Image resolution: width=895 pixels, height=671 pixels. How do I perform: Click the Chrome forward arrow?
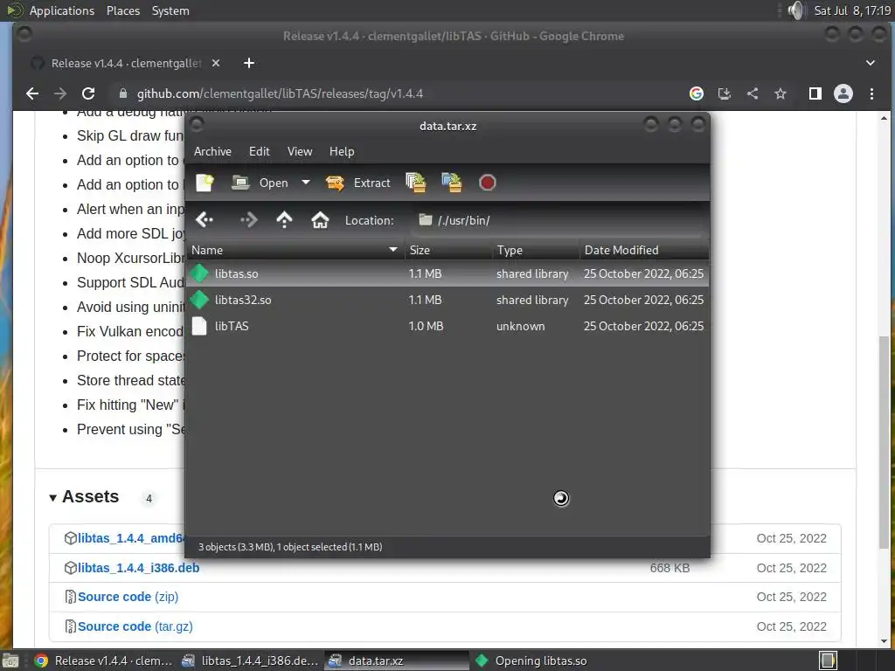(60, 93)
